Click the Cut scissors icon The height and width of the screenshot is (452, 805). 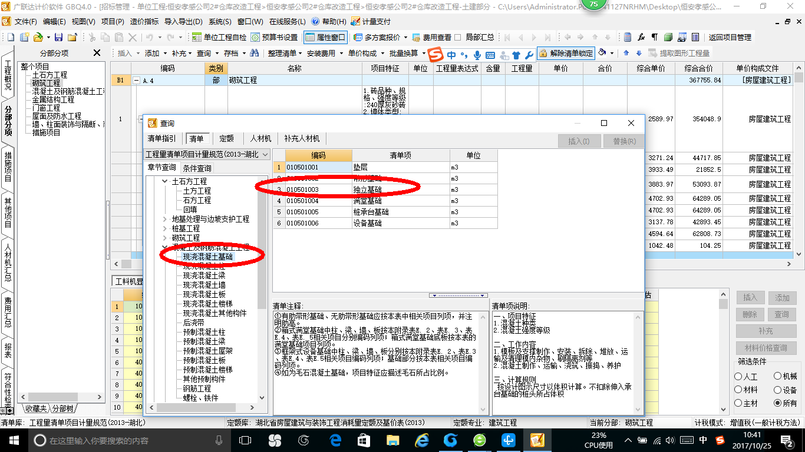[91, 37]
